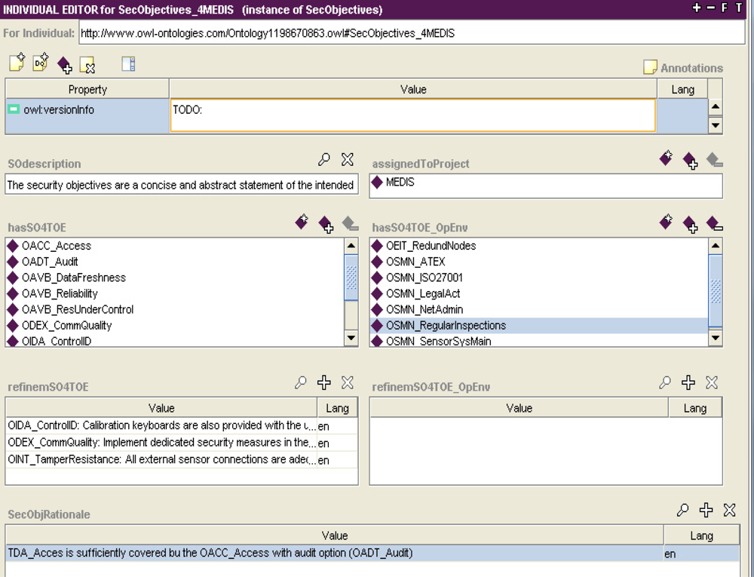Delete the SecObjRationale value
Viewport: 754px width, 577px height.
click(x=729, y=510)
